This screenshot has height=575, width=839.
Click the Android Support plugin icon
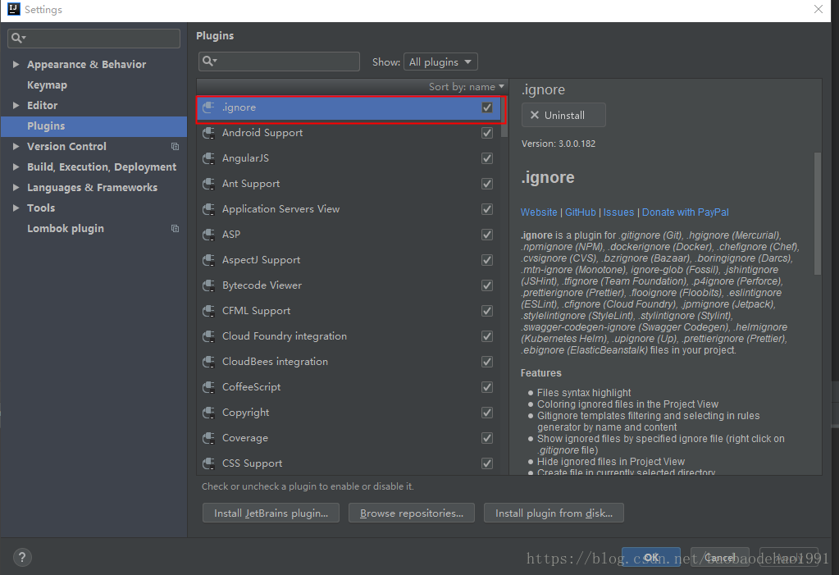[208, 133]
